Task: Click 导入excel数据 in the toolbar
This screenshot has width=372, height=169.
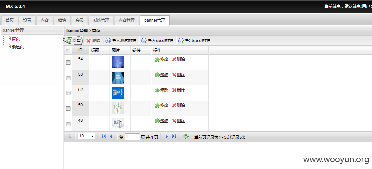Action: coord(157,41)
